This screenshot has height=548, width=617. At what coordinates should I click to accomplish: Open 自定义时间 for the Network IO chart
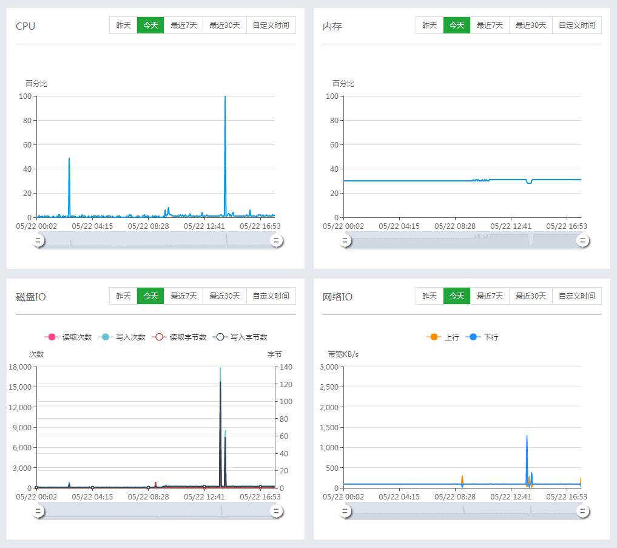(576, 296)
